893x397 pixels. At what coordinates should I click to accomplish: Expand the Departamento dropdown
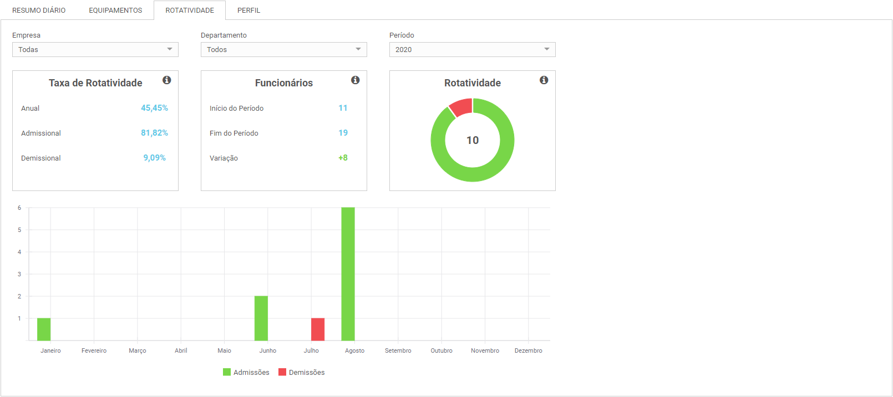284,50
